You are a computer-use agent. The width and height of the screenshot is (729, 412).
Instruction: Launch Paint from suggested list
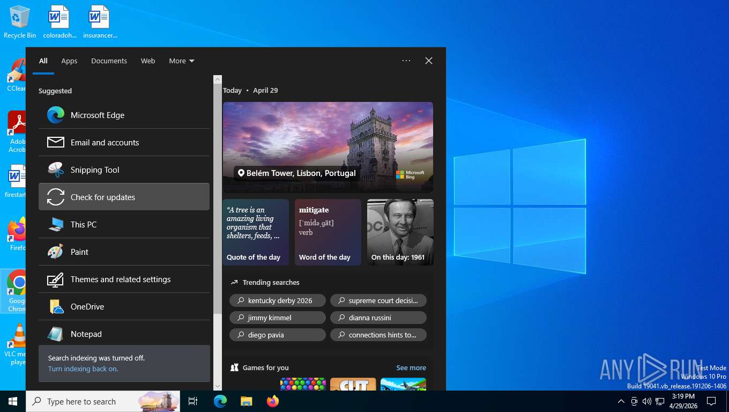(x=124, y=252)
